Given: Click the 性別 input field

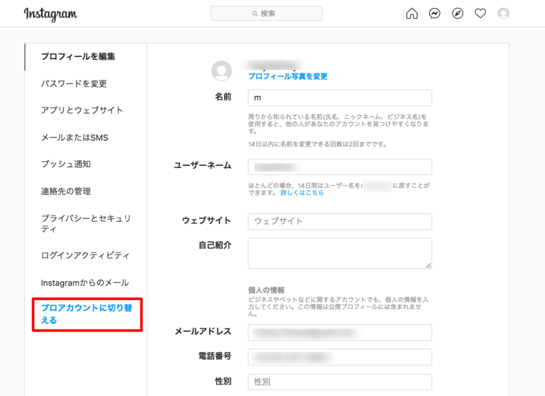Looking at the screenshot, I should click(x=340, y=382).
